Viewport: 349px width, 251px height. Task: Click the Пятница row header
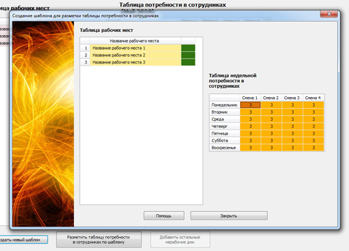(225, 133)
